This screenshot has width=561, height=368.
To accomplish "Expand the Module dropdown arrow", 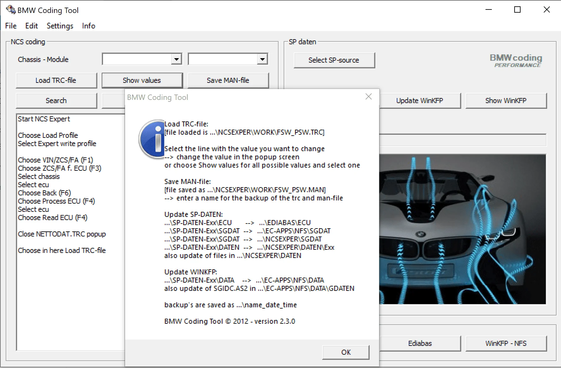I will 262,59.
